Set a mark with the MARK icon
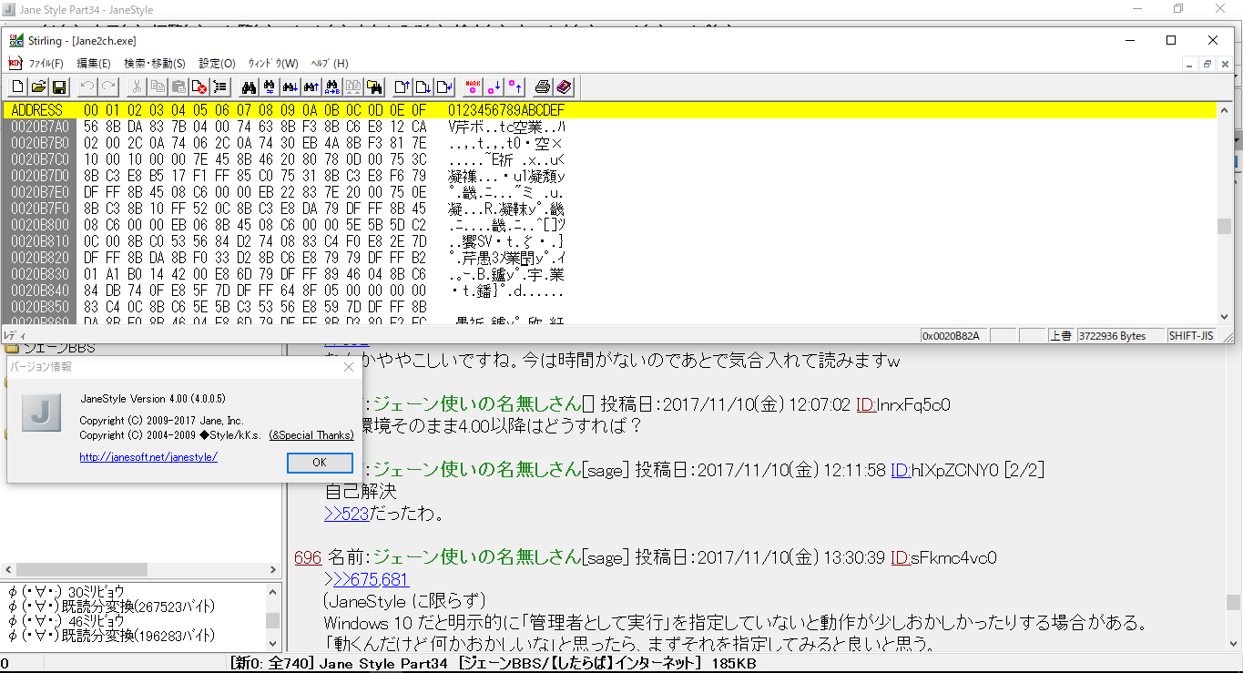Image resolution: width=1243 pixels, height=673 pixels. pos(473,87)
